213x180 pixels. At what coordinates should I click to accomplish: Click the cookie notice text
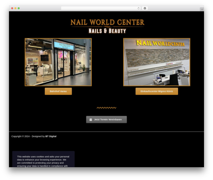point(43,161)
